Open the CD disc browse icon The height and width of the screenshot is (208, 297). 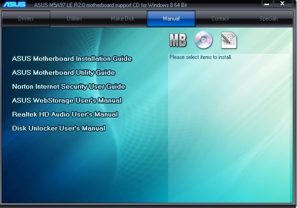(x=203, y=40)
